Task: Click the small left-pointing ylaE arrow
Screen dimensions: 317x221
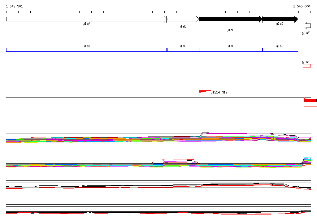Action: (306, 25)
